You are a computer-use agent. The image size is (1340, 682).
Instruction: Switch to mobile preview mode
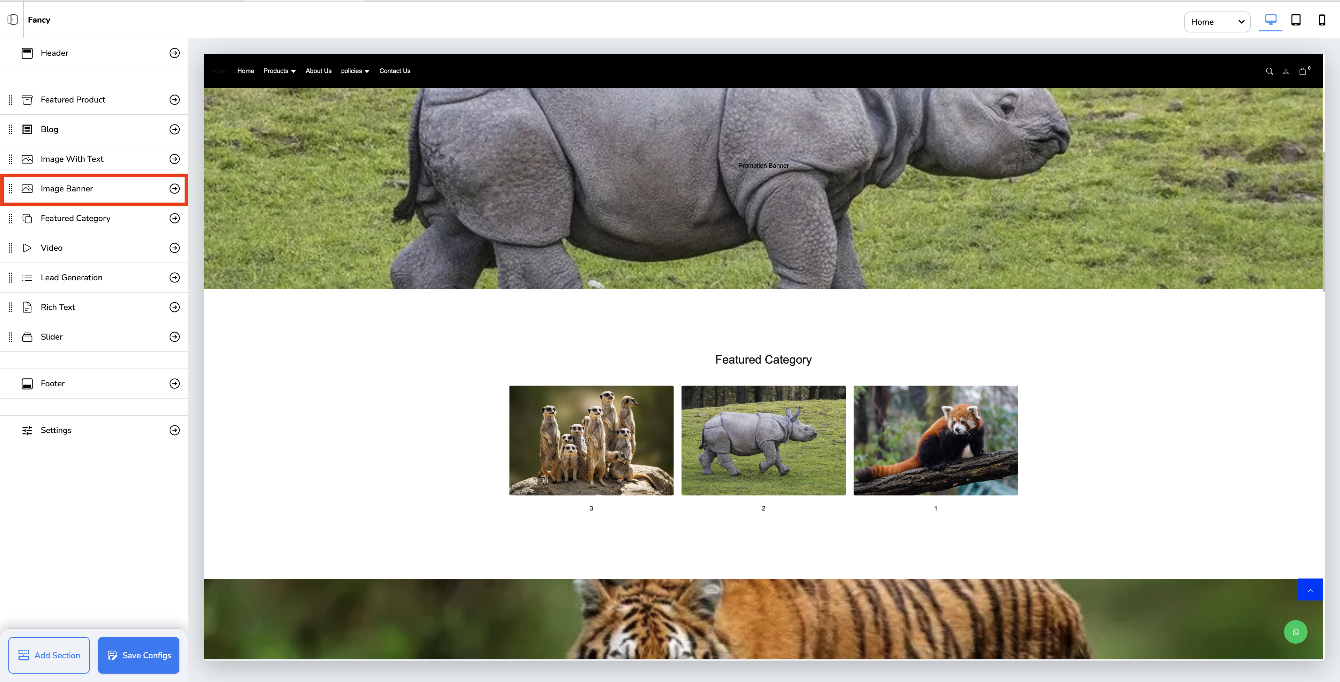click(x=1321, y=20)
